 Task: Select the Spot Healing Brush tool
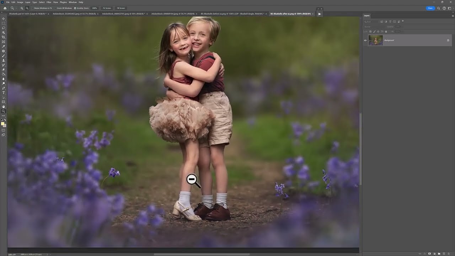(4, 51)
